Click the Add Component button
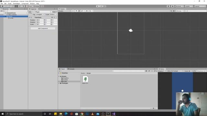 [43, 28]
